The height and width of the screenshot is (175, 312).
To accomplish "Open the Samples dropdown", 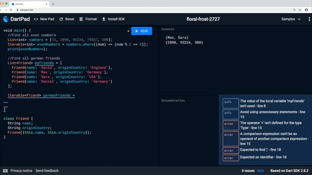I will 291,19.
